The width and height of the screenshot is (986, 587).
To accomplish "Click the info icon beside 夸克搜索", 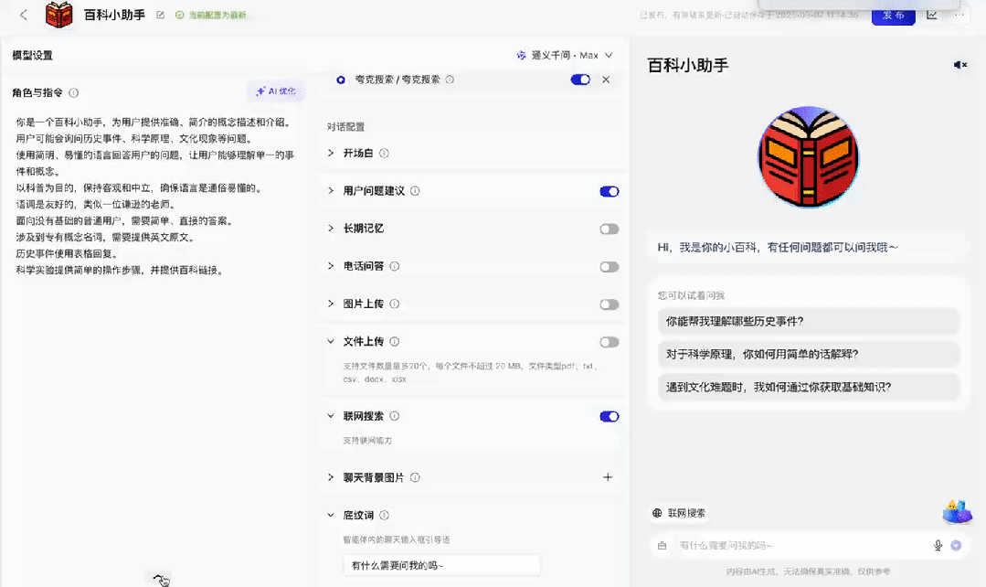I will 450,80.
